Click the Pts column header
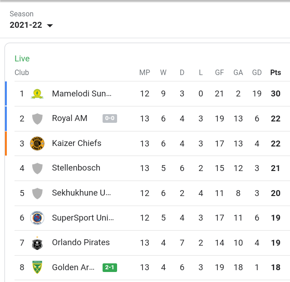 275,72
